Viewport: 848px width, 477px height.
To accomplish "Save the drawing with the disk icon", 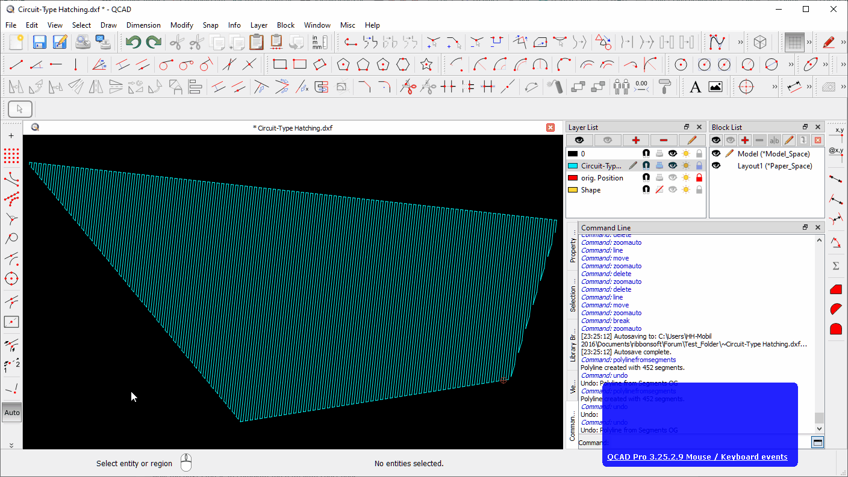I will [39, 42].
